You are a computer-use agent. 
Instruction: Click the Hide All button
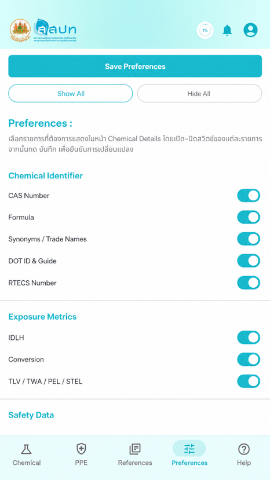[199, 93]
